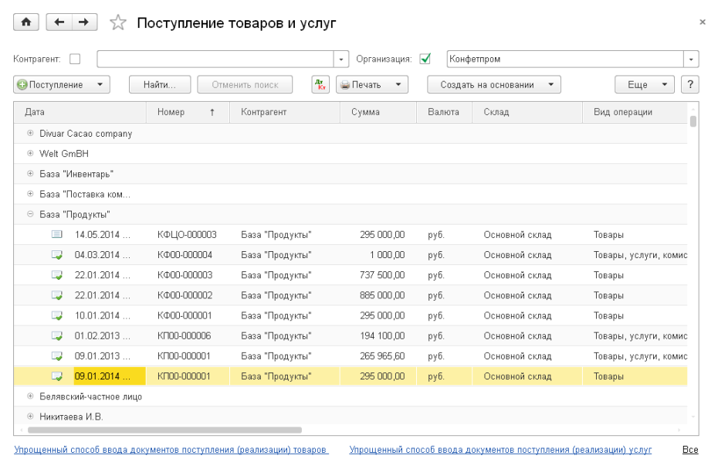Expand the База "Поставка ком..." group

pos(30,194)
